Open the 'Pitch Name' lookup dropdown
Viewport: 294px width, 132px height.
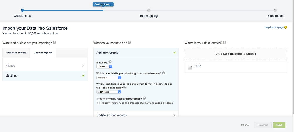(108, 92)
